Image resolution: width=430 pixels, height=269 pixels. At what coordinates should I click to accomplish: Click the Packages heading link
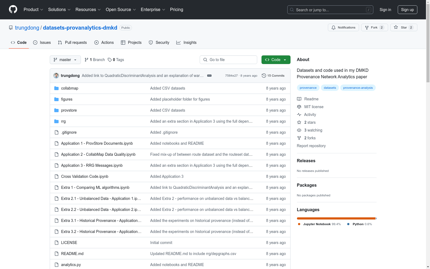307,185
